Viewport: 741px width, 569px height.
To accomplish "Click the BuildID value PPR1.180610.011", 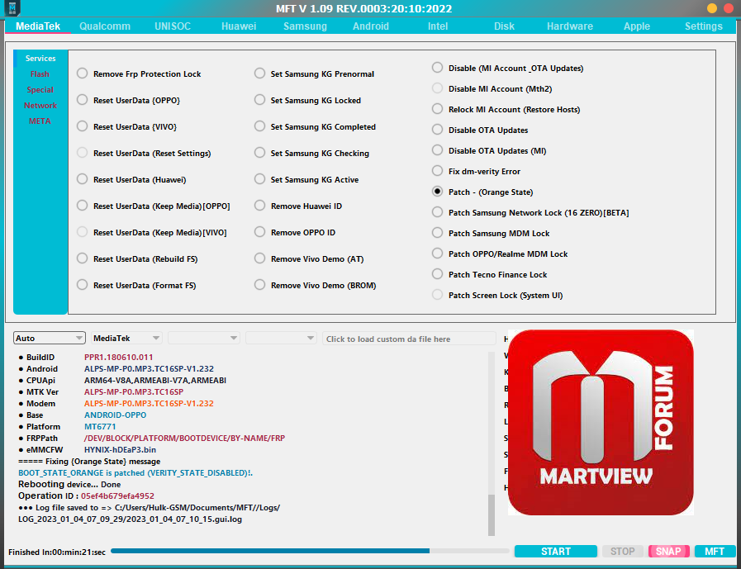I will [x=119, y=358].
